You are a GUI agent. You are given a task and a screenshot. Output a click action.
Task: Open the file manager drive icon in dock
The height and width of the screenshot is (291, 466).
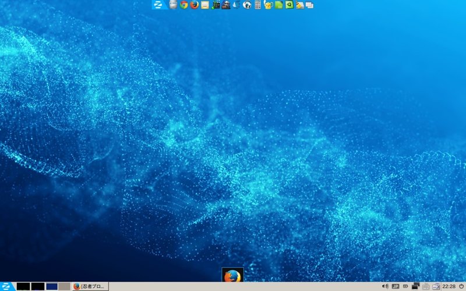coord(173,5)
